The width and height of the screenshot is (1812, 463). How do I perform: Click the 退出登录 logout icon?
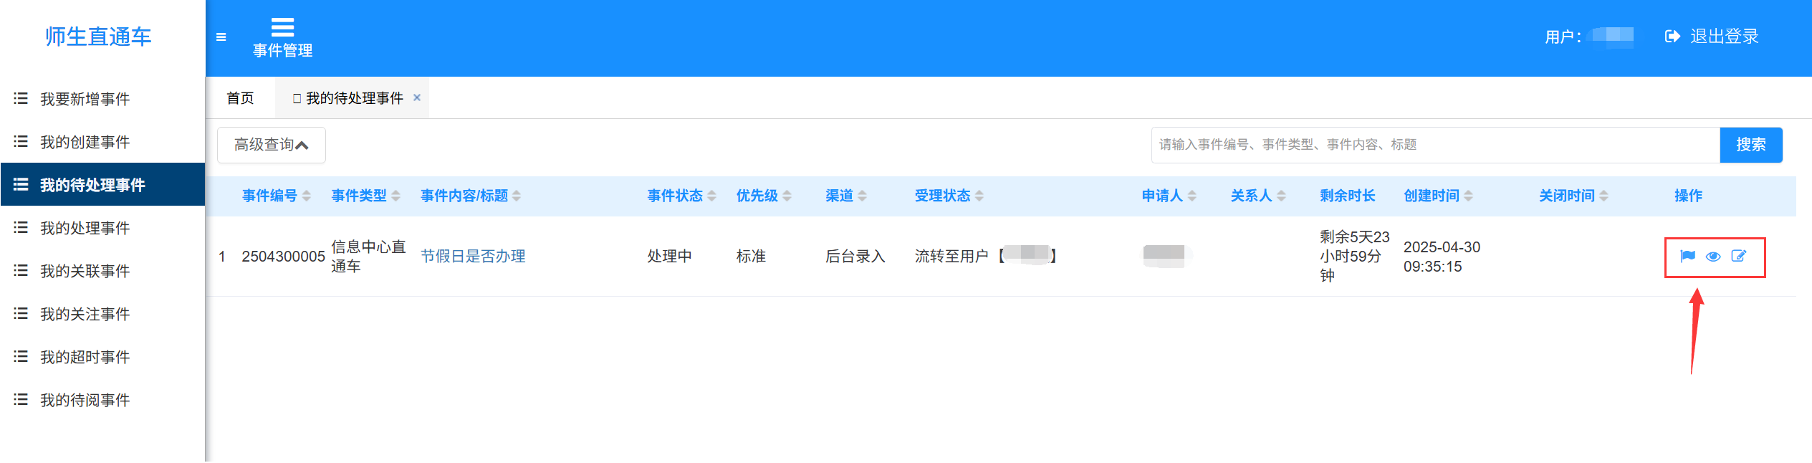pos(1672,37)
